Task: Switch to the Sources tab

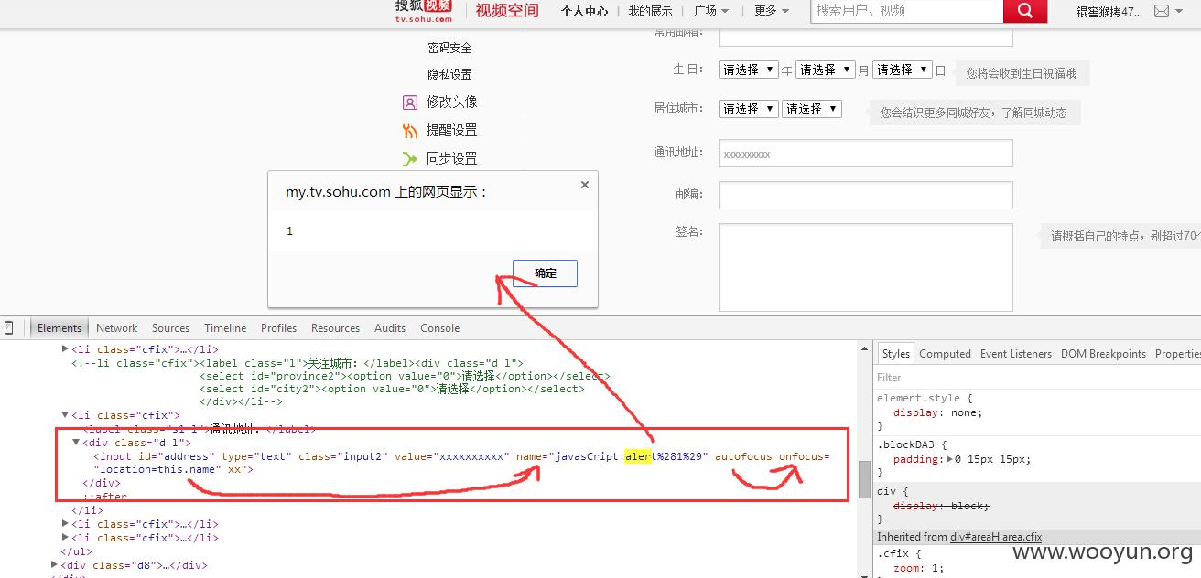Action: coord(170,328)
